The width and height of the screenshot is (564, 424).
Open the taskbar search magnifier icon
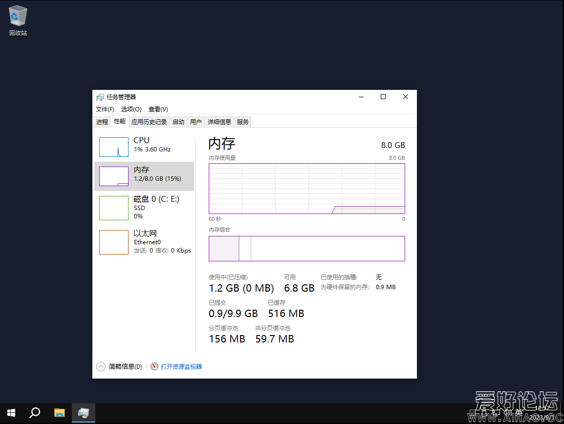point(35,413)
